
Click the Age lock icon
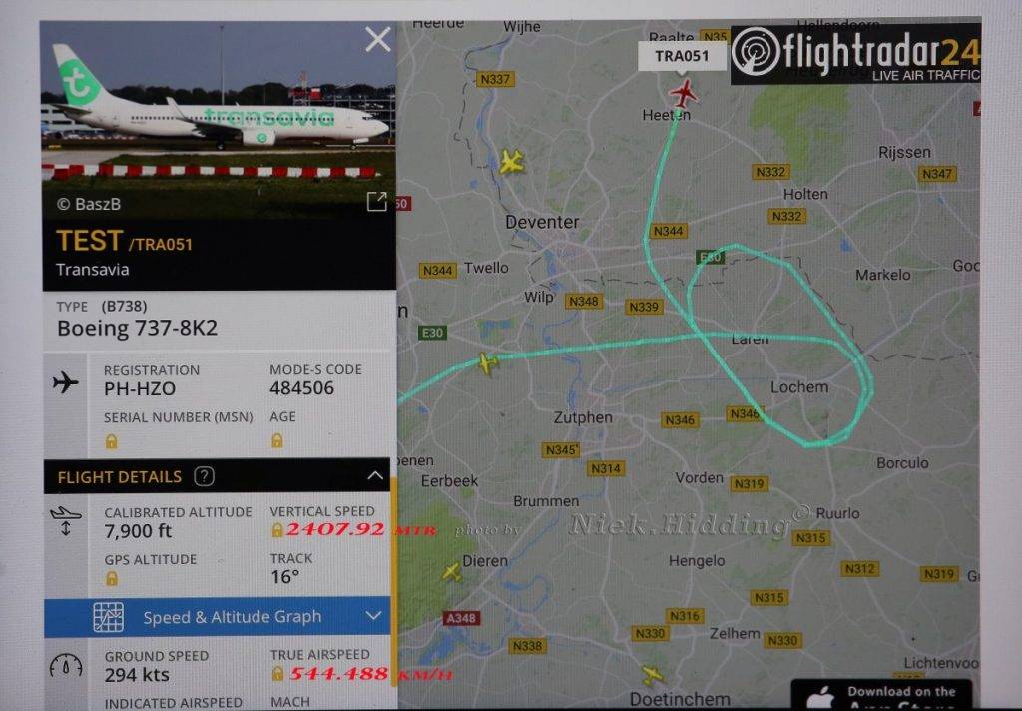coord(277,441)
